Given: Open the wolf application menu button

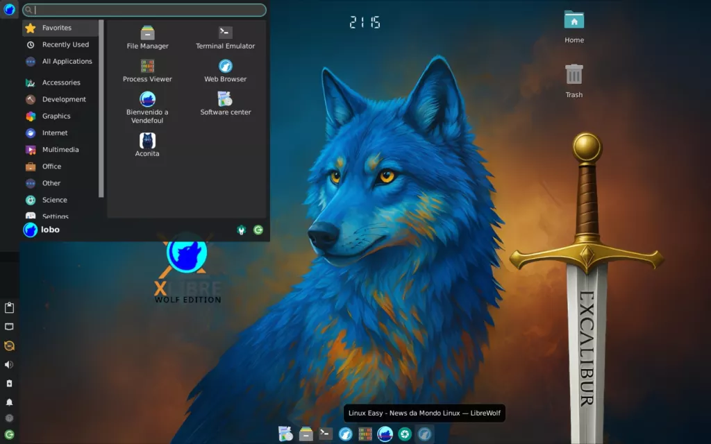Looking at the screenshot, I should (x=9, y=9).
